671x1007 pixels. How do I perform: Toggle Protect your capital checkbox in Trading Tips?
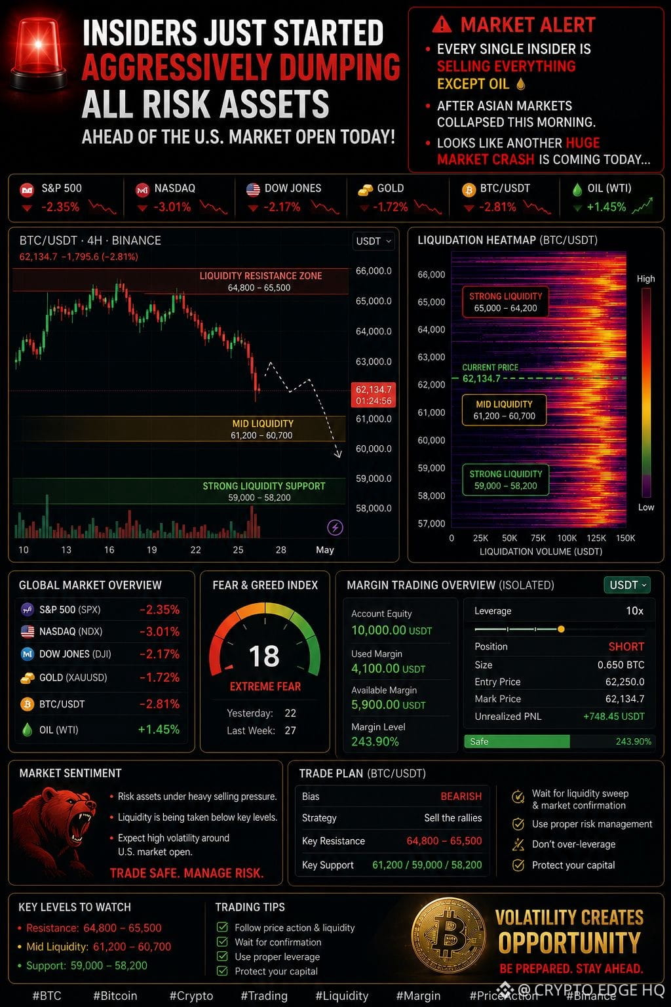click(x=222, y=971)
